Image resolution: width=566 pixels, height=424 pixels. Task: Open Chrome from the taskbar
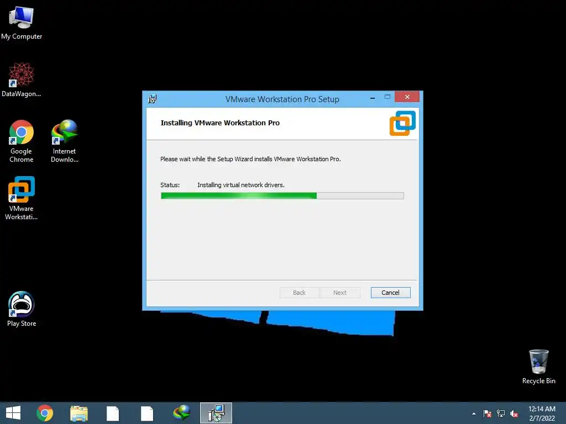[x=45, y=413]
